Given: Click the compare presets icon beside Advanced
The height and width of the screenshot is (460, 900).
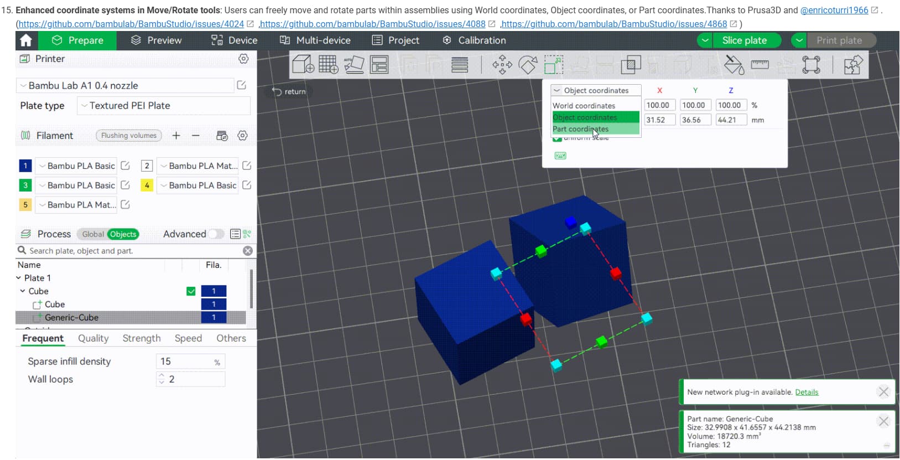Looking at the screenshot, I should point(247,234).
